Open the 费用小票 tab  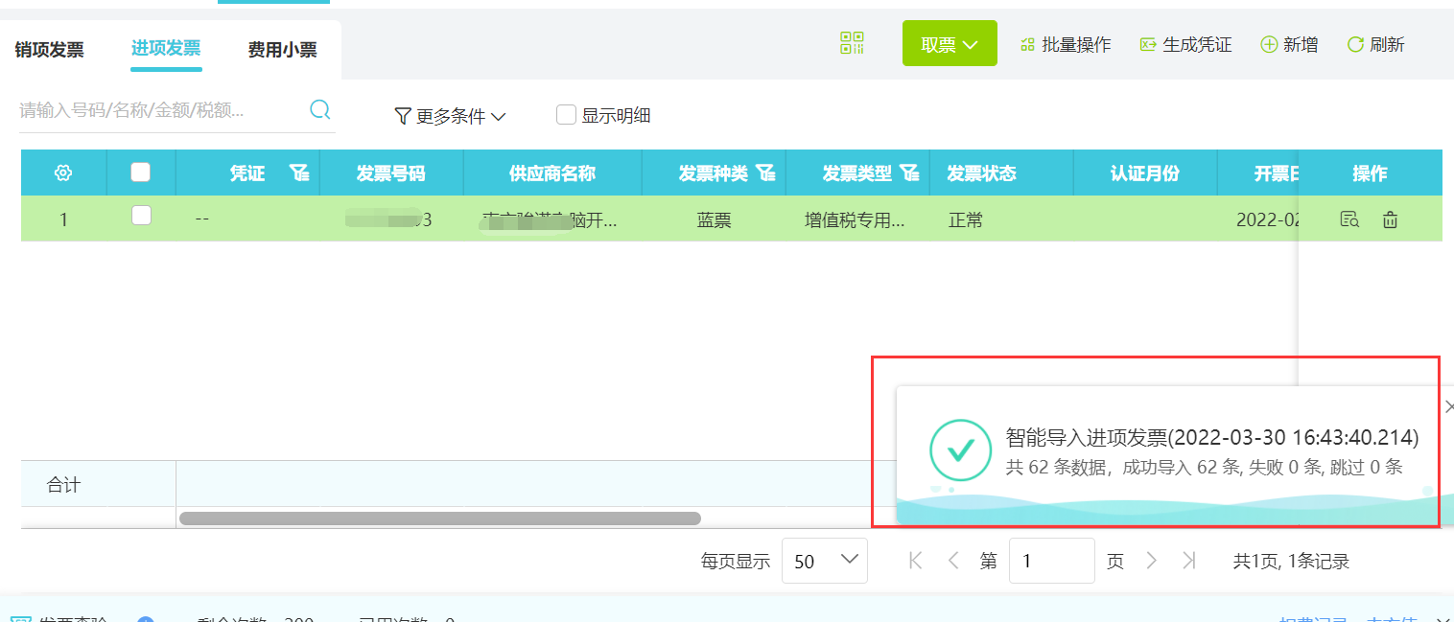click(x=282, y=50)
